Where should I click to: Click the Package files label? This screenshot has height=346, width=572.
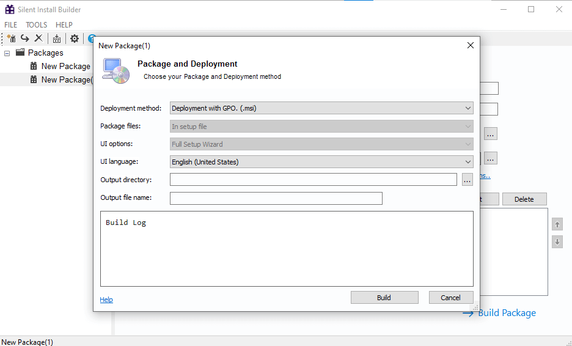(x=120, y=126)
